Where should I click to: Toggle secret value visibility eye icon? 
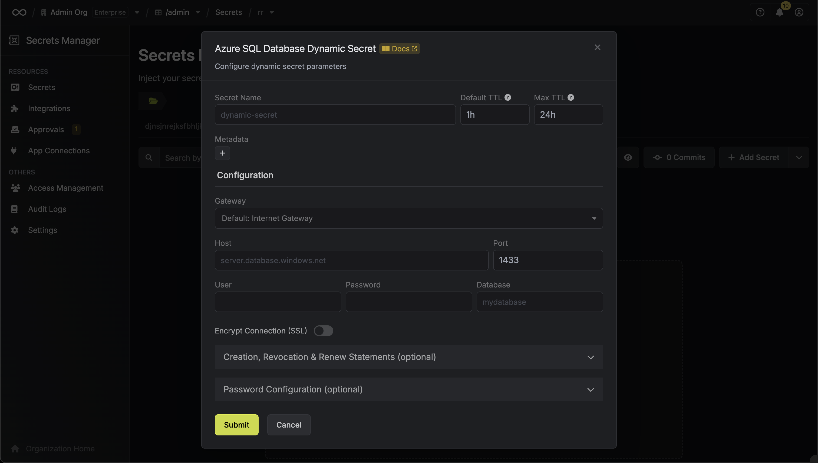[x=628, y=157]
